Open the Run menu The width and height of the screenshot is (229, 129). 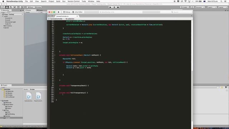pos(64,1)
